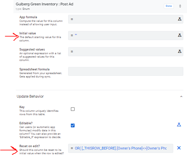
Task: Open expression assistant for App formula
Action: (x=180, y=19)
